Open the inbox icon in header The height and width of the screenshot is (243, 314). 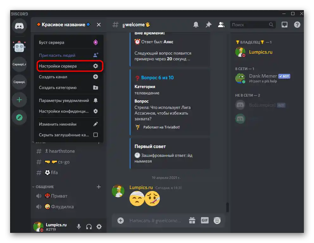click(285, 25)
